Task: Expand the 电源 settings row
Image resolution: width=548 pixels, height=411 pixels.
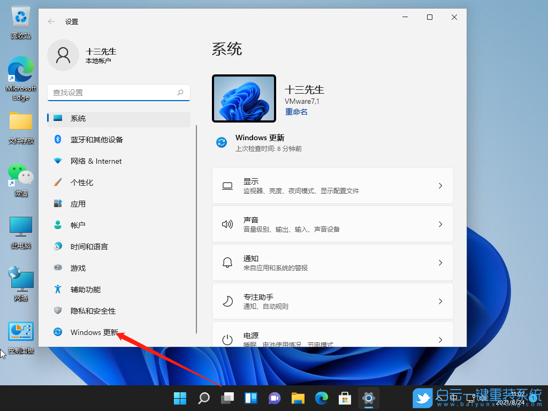Action: [x=332, y=336]
